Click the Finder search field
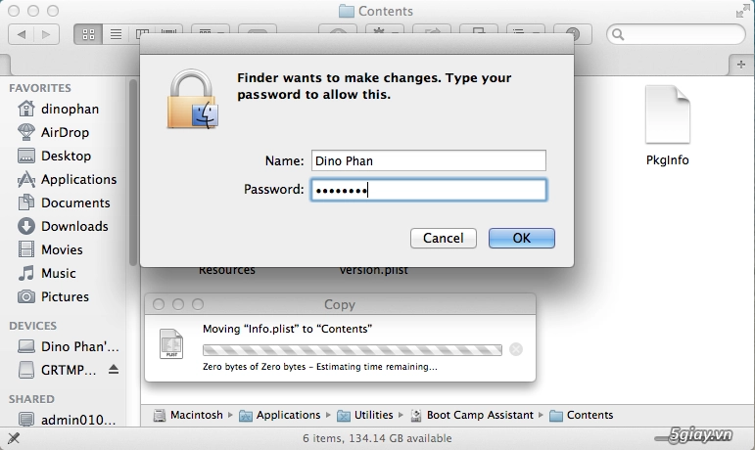This screenshot has width=755, height=450. 676,34
